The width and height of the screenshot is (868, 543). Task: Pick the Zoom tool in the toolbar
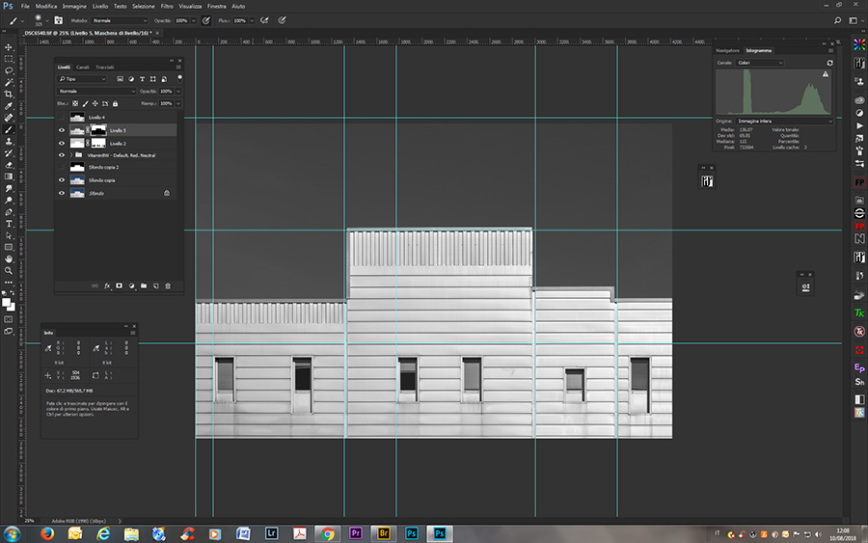tap(9, 271)
